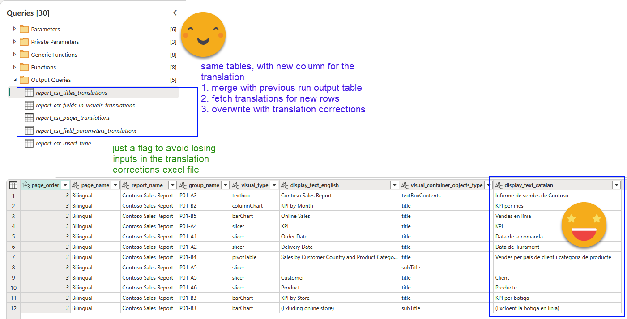Click the table select-all icon in grid corner

[x=13, y=185]
